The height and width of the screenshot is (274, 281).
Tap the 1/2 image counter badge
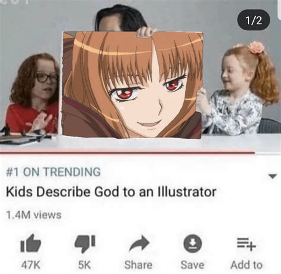tap(253, 20)
